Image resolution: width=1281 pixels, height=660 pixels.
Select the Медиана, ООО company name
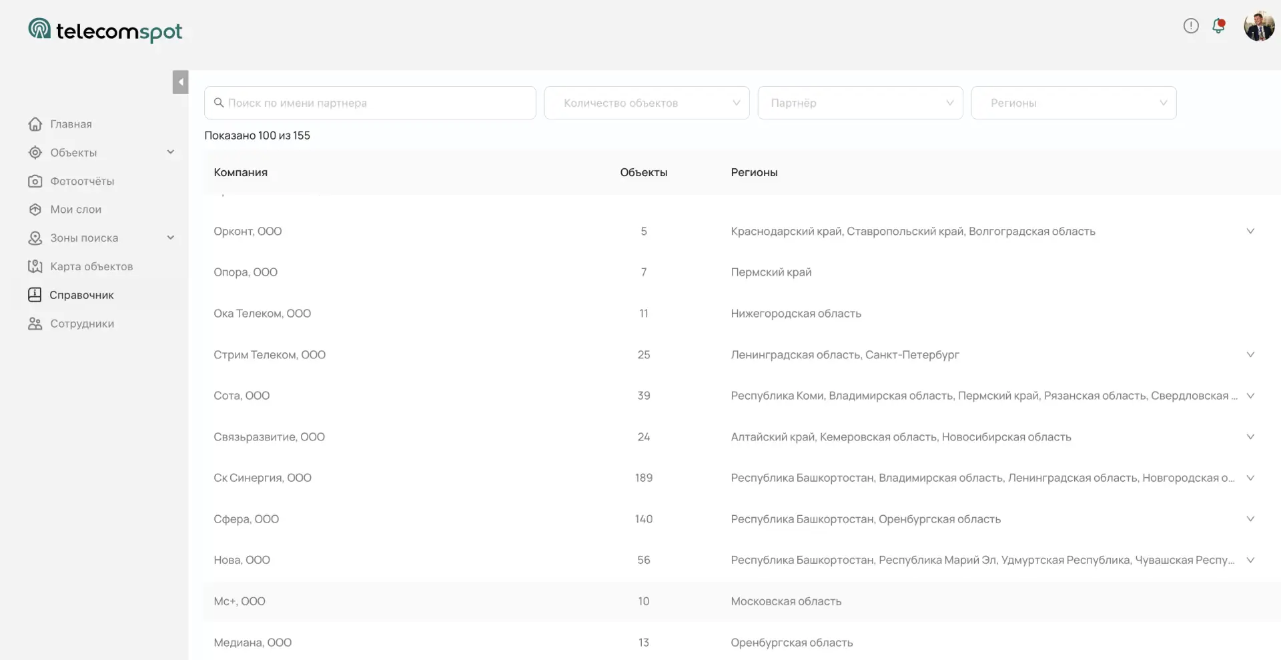coord(252,643)
